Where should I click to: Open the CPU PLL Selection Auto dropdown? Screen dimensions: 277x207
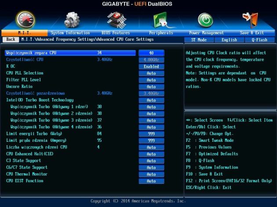click(x=151, y=73)
